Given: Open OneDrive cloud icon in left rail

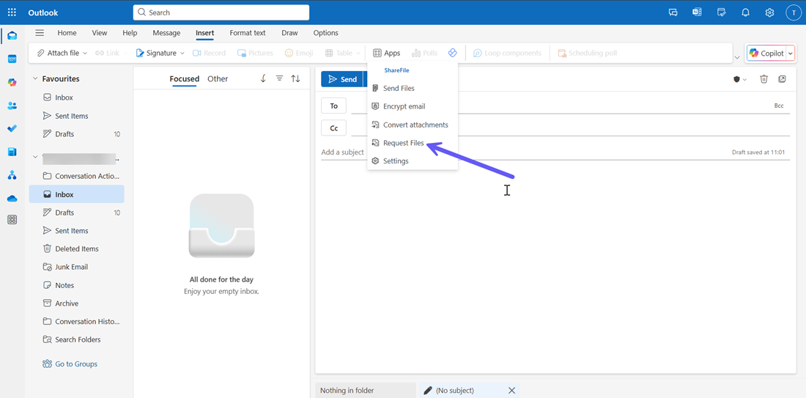Looking at the screenshot, I should click(x=12, y=199).
